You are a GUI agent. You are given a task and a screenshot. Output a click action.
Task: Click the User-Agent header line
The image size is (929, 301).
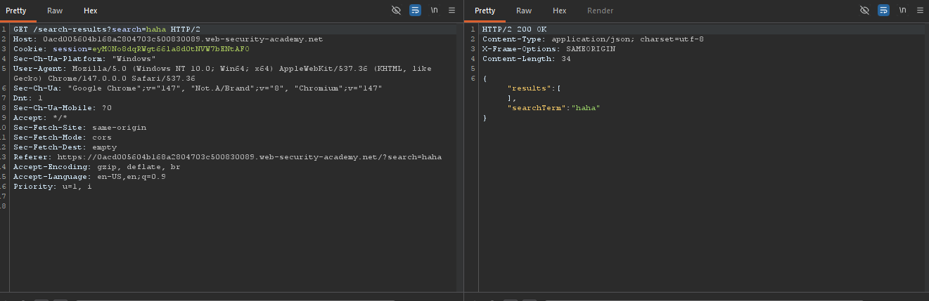point(222,69)
